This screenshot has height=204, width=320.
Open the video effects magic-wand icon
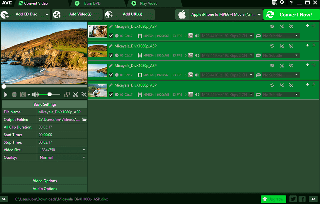pyautogui.click(x=84, y=94)
